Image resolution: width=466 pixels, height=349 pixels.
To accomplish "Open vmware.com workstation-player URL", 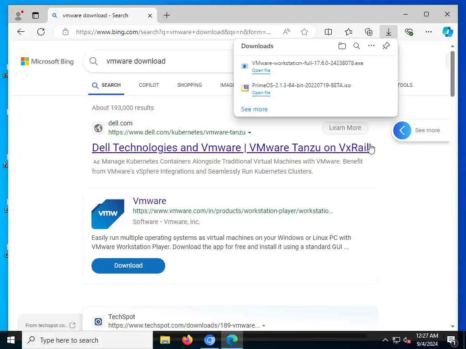I will click(233, 211).
